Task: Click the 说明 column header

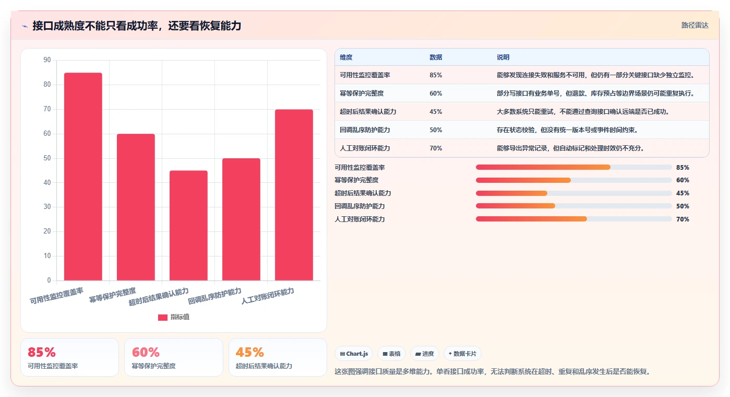Action: [503, 57]
